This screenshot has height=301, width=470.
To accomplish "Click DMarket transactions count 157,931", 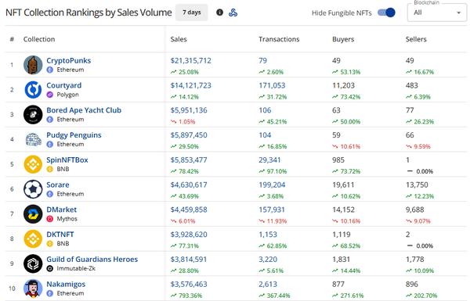I will click(272, 210).
